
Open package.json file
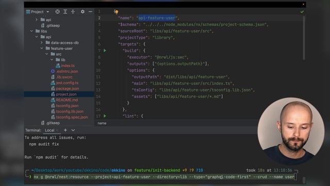[x=68, y=88]
